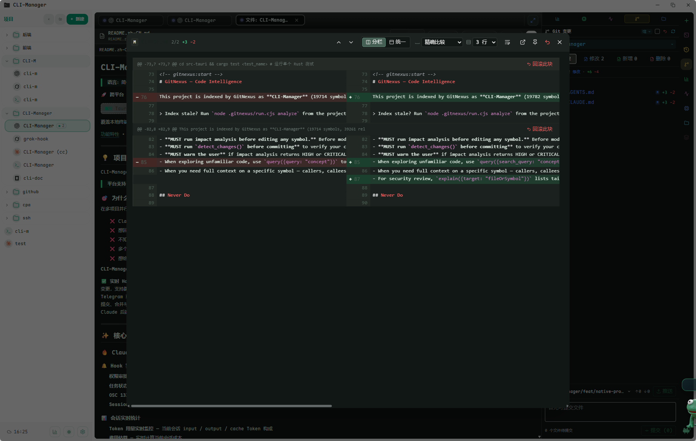This screenshot has width=696, height=441.
Task: Expand the 前端 folder
Action: (x=7, y=48)
